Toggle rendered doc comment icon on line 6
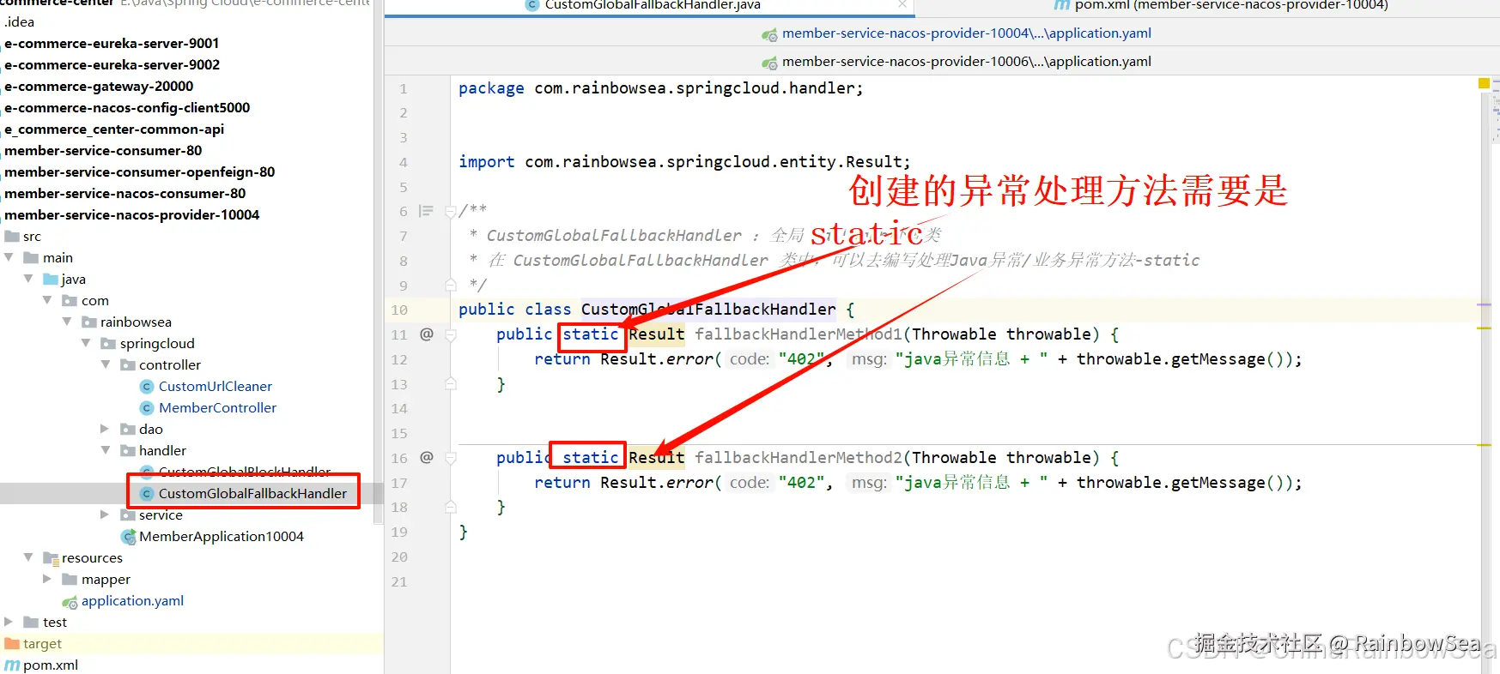The image size is (1500, 674). tap(426, 211)
